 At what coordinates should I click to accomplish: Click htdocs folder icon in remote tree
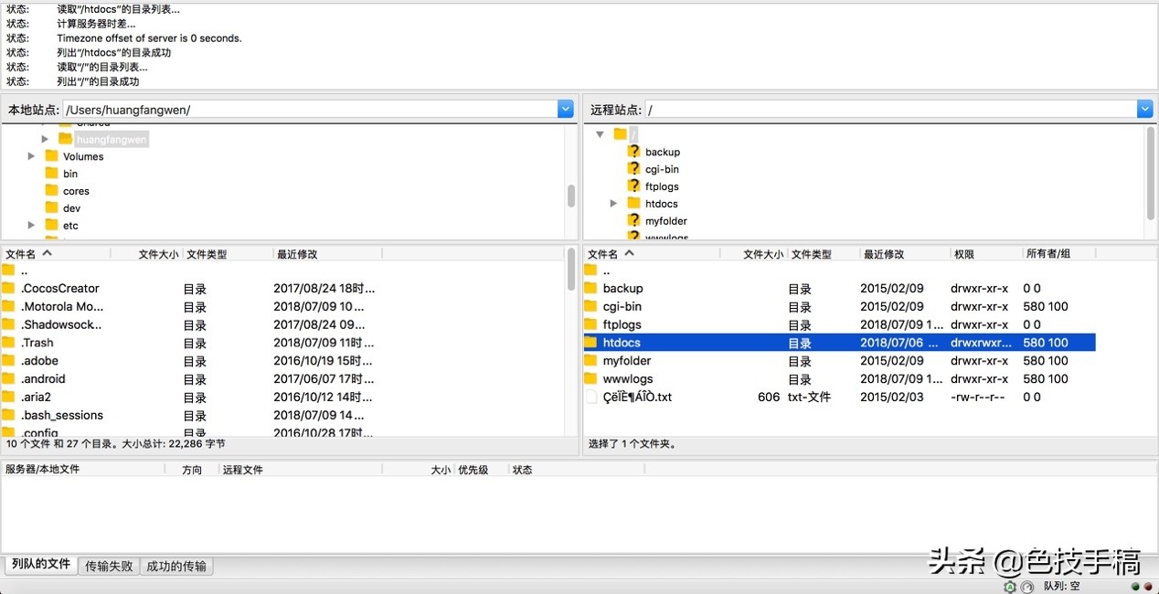click(633, 203)
